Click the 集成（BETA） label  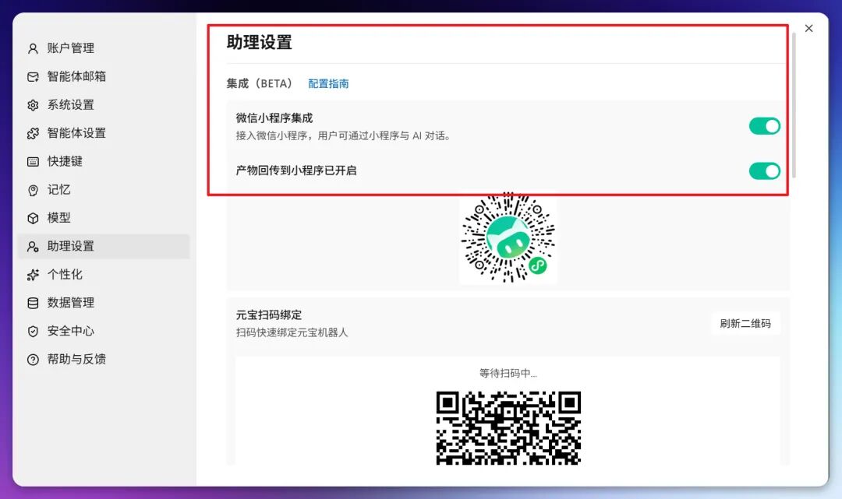(x=260, y=83)
